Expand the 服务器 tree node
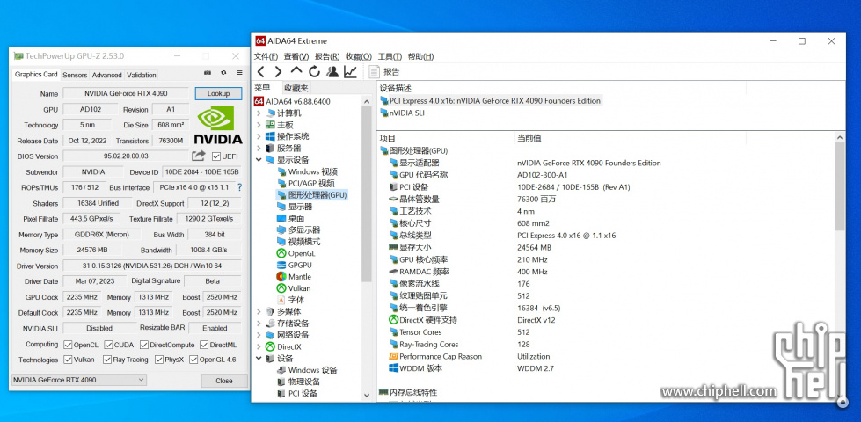The image size is (861, 422). (x=259, y=149)
